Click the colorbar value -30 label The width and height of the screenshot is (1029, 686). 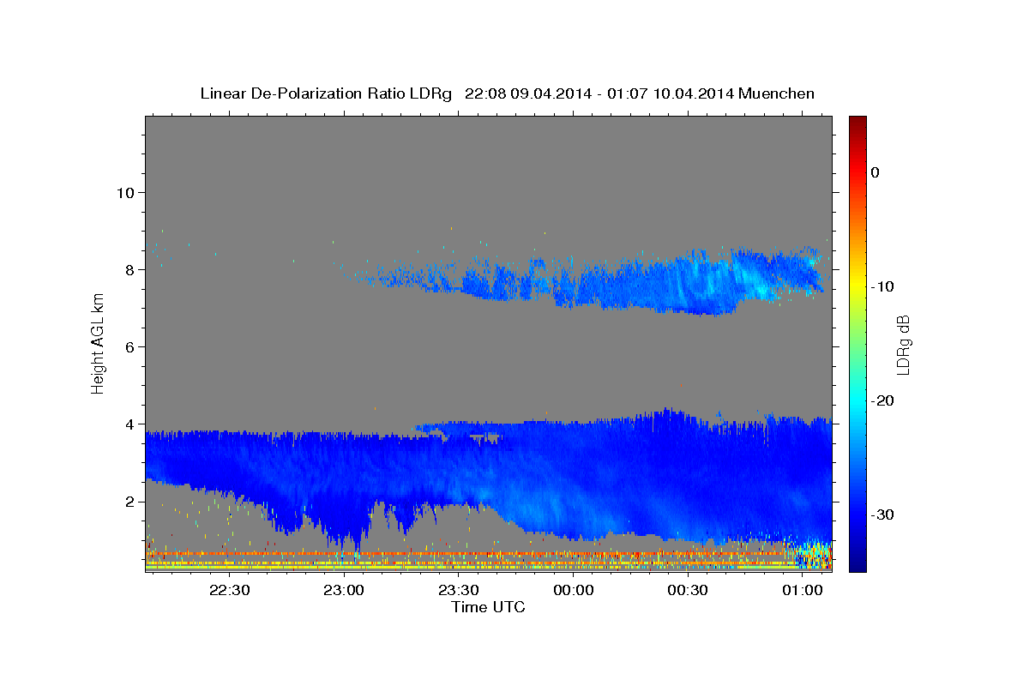(882, 514)
